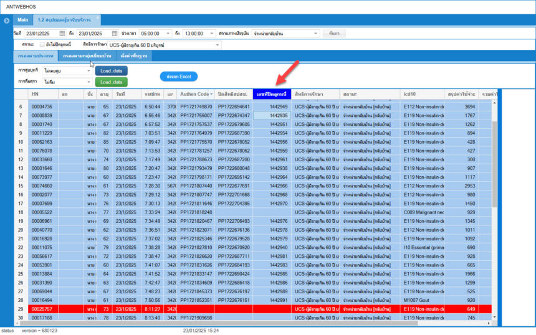Click the ส่งออก Excel export button
Screen dimensions: 536x335
178,77
